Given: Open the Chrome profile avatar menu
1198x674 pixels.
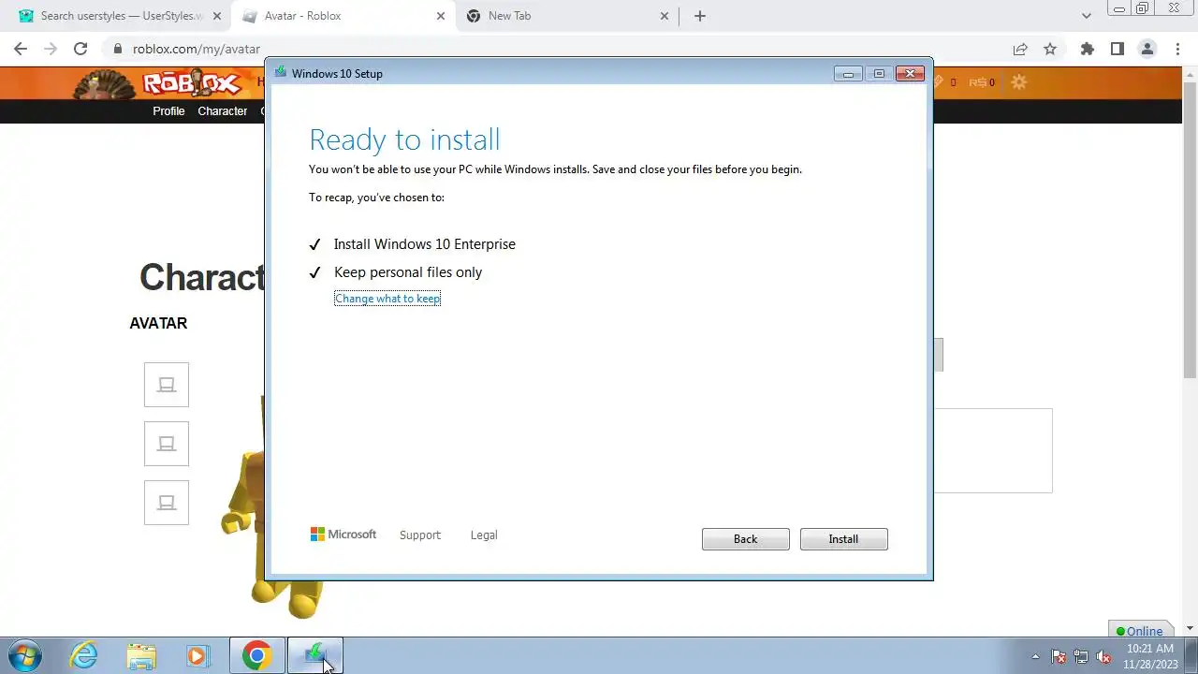Looking at the screenshot, I should [1147, 49].
